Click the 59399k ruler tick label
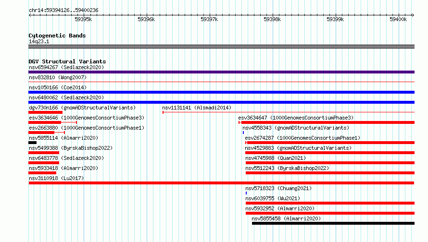 335,19
